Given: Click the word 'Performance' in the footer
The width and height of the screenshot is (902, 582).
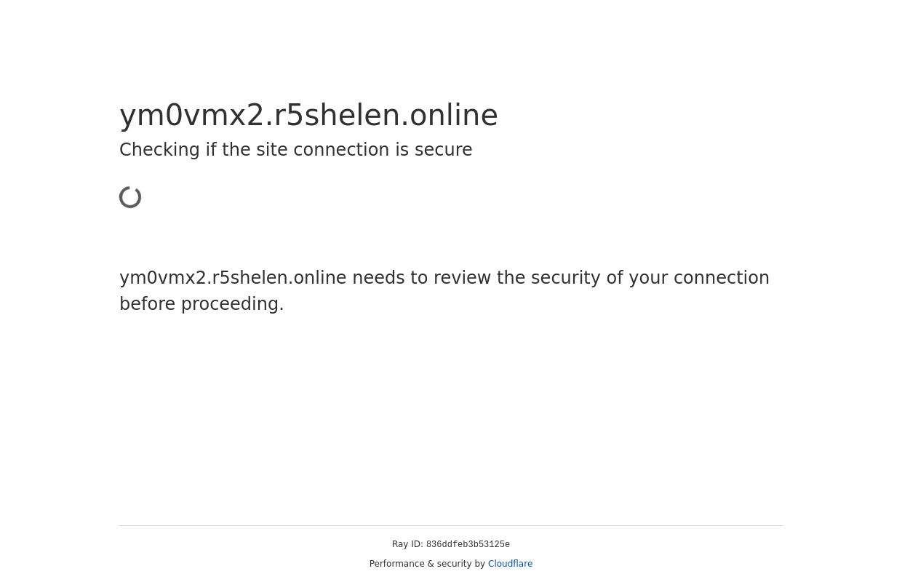Looking at the screenshot, I should point(397,564).
